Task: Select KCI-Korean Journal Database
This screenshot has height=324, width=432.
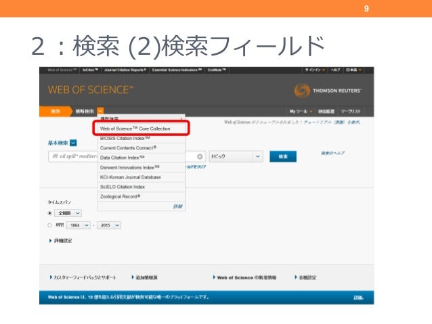Action: click(141, 177)
